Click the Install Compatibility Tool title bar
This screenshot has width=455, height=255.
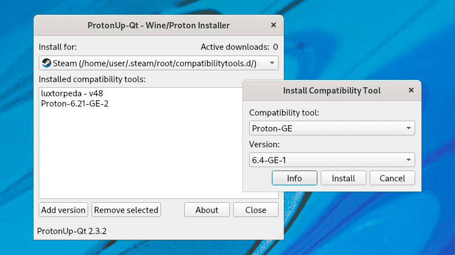332,91
